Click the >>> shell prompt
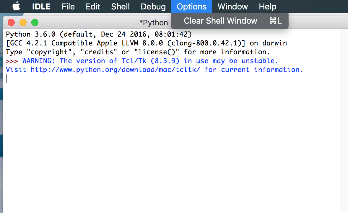The height and width of the screenshot is (213, 348). click(12, 61)
